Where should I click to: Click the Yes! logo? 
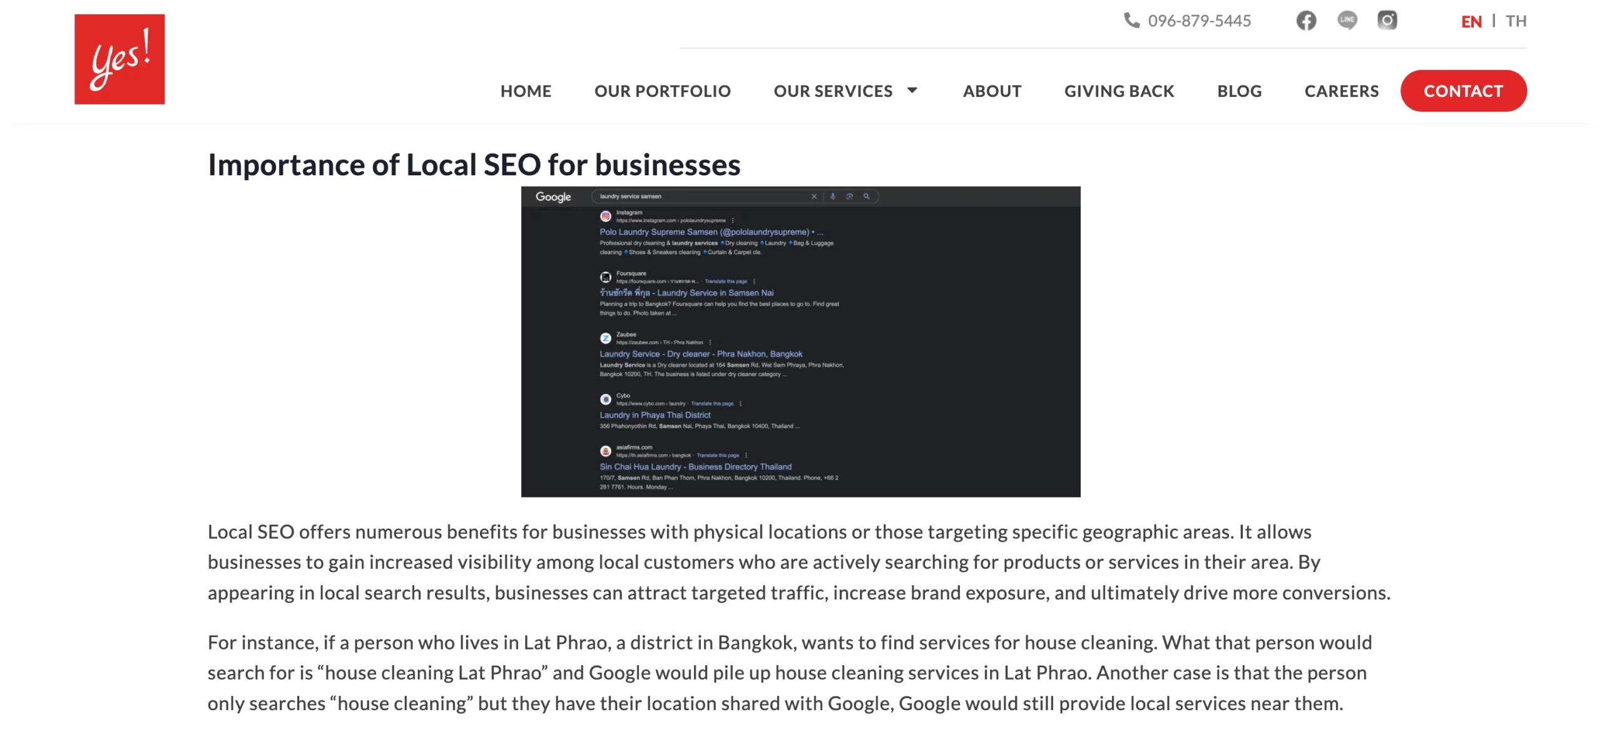pos(119,58)
